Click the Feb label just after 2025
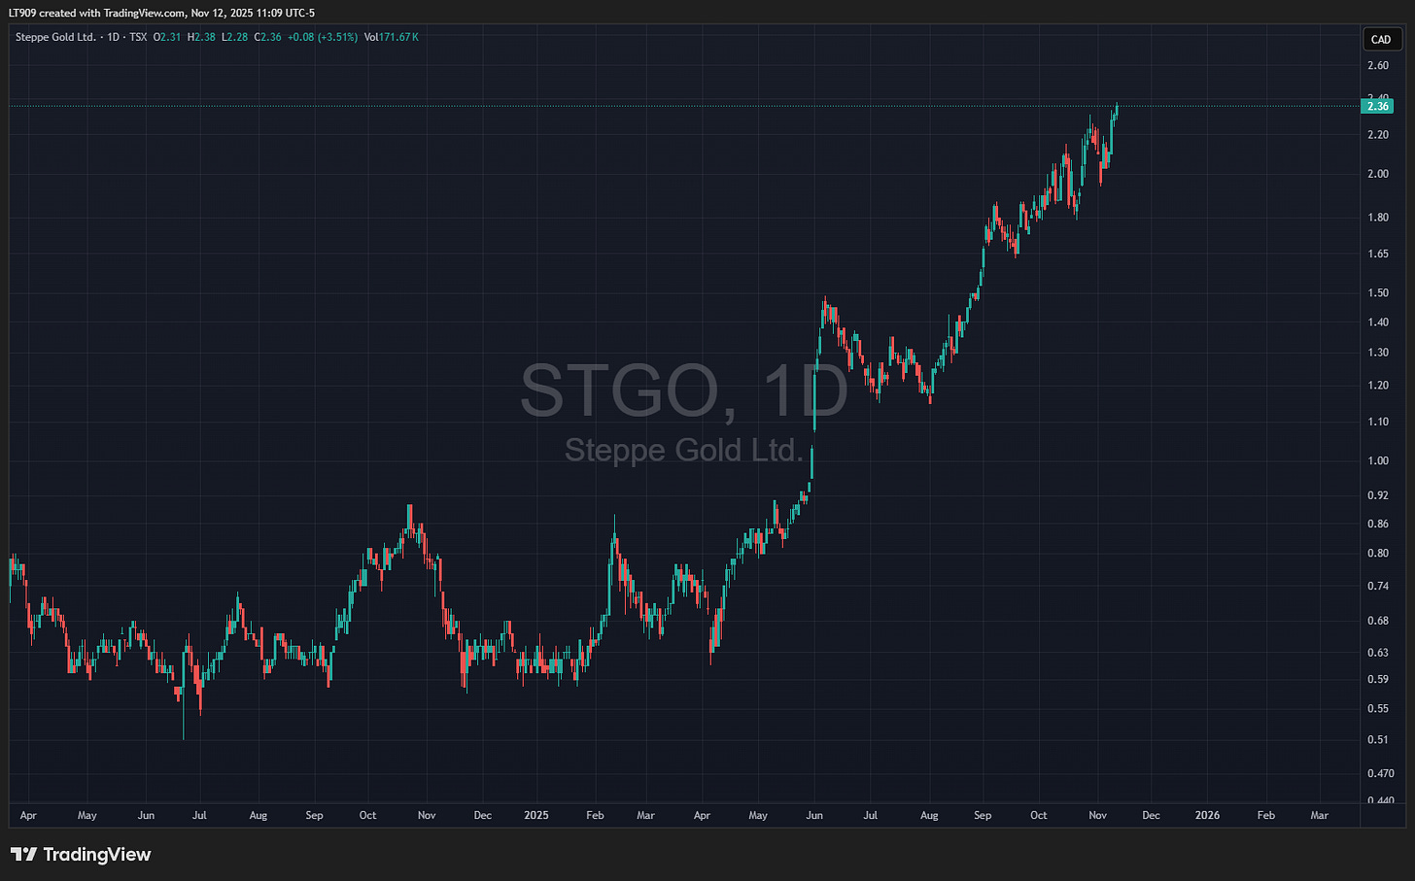 595,815
